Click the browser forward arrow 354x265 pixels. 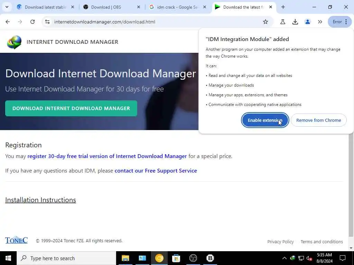pyautogui.click(x=20, y=22)
